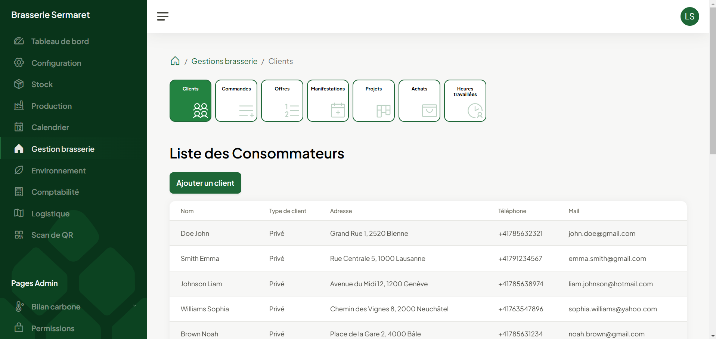Click the LS user avatar
This screenshot has width=716, height=339.
689,16
